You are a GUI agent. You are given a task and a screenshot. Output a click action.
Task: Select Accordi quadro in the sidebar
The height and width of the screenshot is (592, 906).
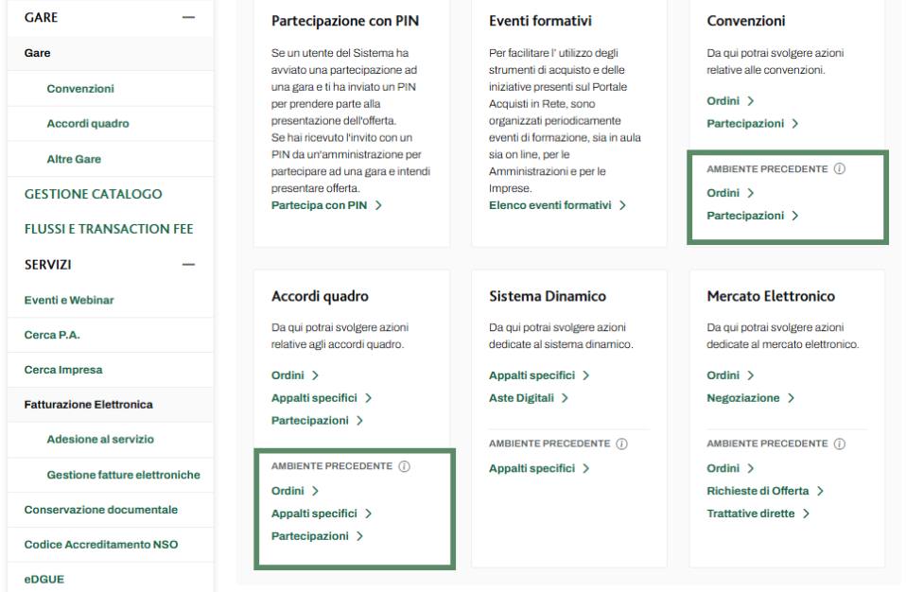click(88, 124)
